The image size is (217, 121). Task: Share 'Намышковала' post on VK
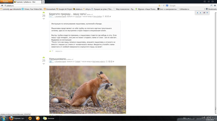pyautogui.click(x=111, y=62)
